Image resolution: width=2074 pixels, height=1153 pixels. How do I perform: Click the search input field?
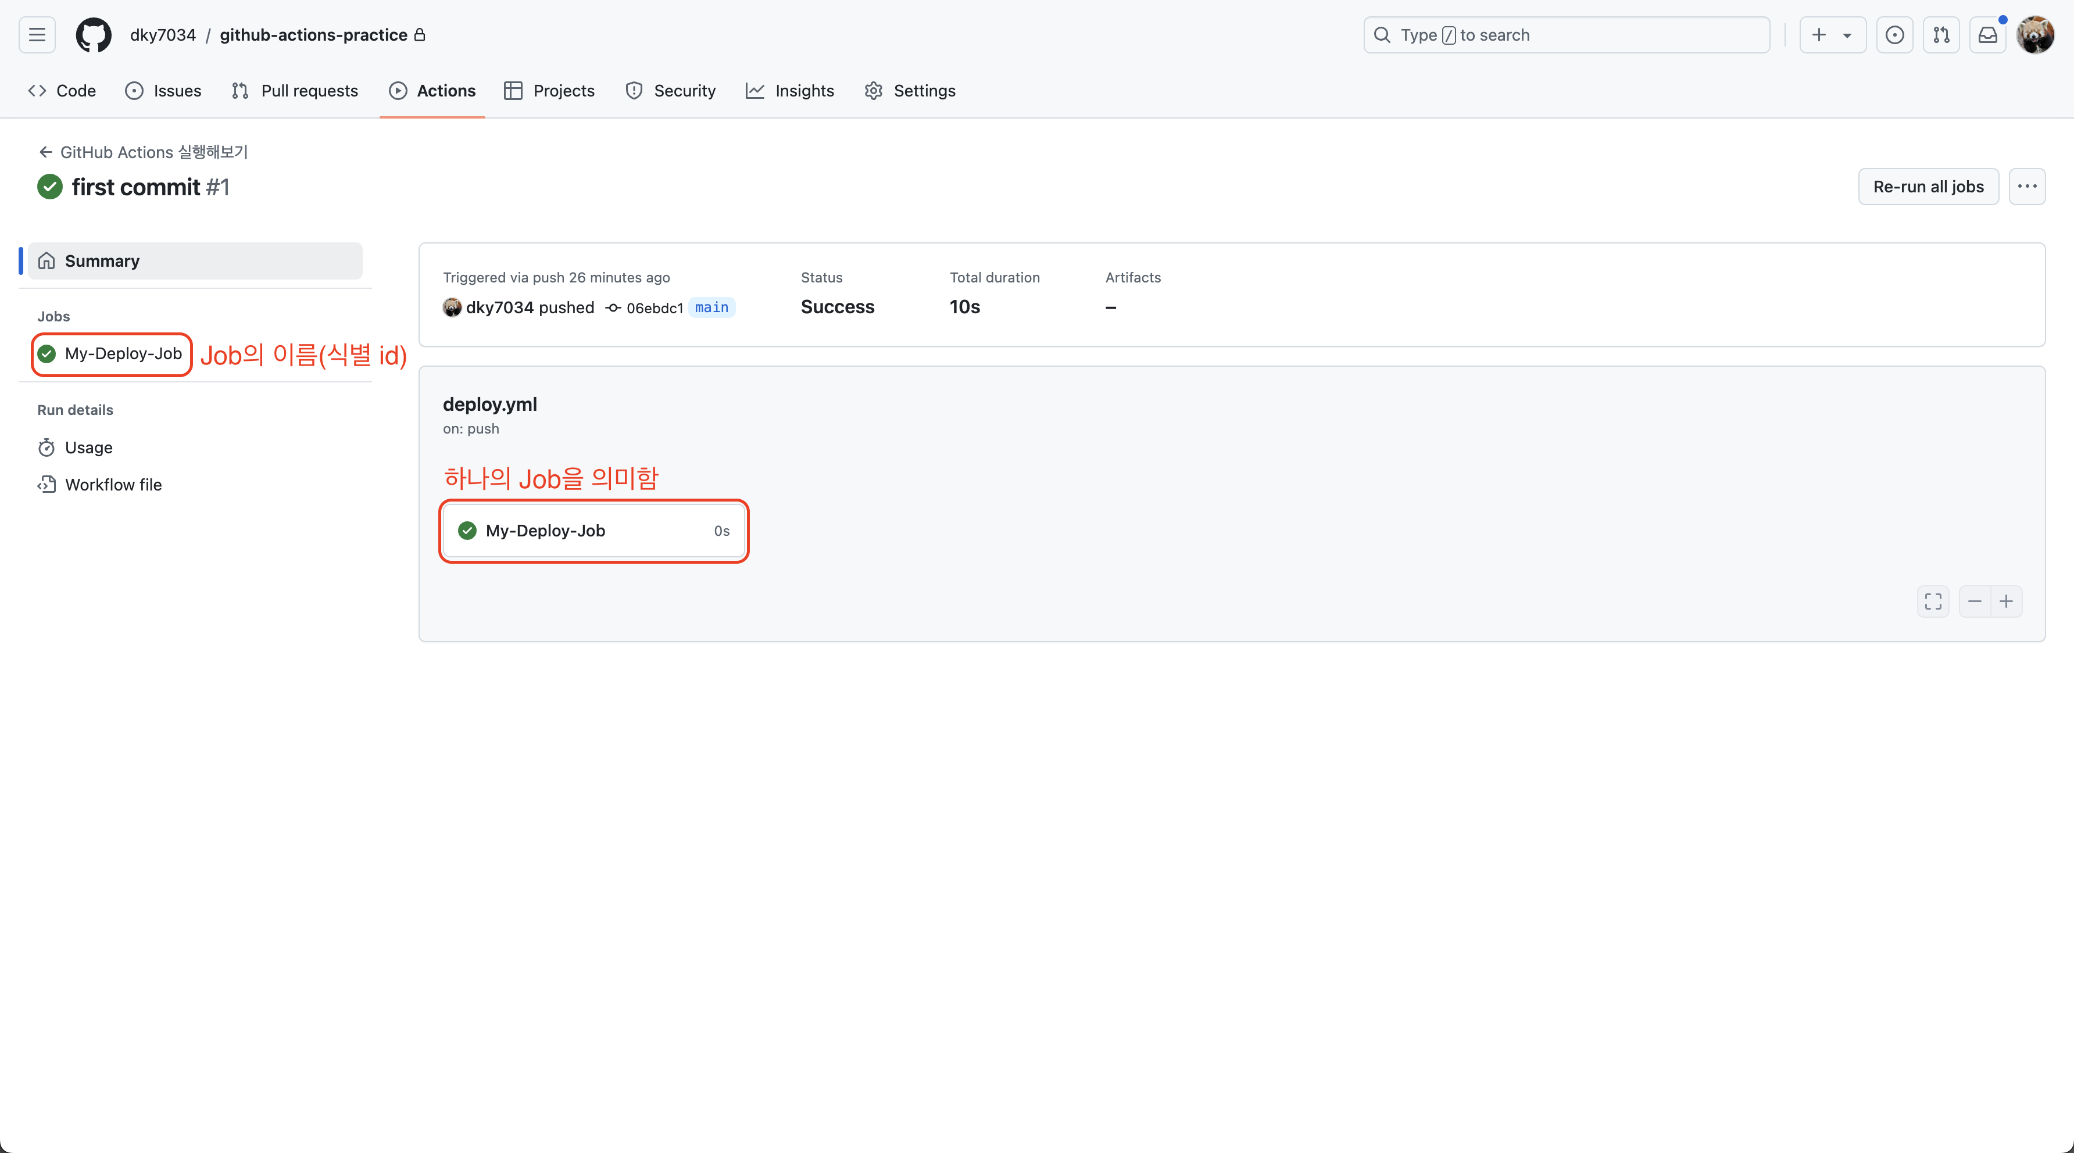[x=1566, y=35]
